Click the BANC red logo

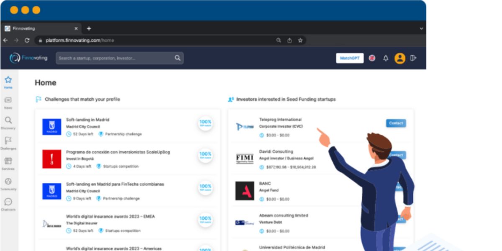[245, 191]
